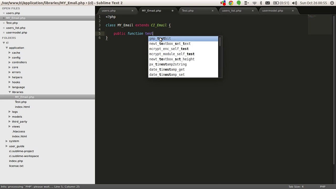
Task: Click the battery status indicator
Action: click(281, 3)
